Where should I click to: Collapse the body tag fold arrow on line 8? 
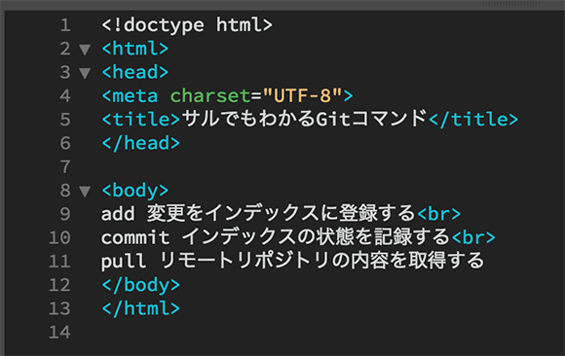click(85, 192)
